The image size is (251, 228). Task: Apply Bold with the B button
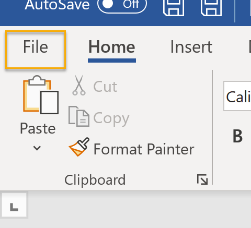coord(237,136)
